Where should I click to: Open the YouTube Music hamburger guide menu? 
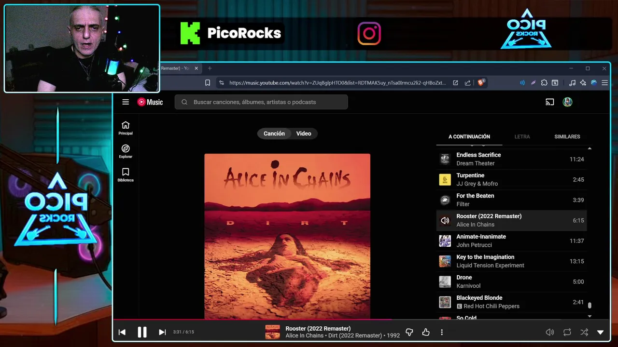[x=126, y=102]
